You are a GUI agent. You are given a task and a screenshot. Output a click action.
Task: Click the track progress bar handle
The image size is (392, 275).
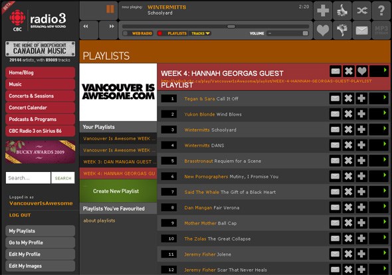coord(231,27)
